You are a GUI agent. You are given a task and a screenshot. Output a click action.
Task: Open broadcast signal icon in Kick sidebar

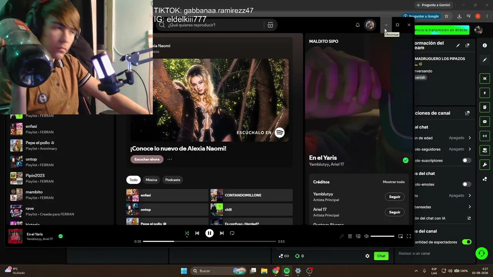485,136
